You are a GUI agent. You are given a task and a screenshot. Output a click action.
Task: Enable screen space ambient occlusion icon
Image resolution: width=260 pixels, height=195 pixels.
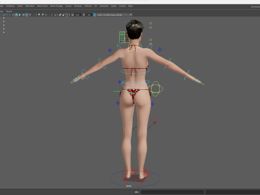pos(39,15)
